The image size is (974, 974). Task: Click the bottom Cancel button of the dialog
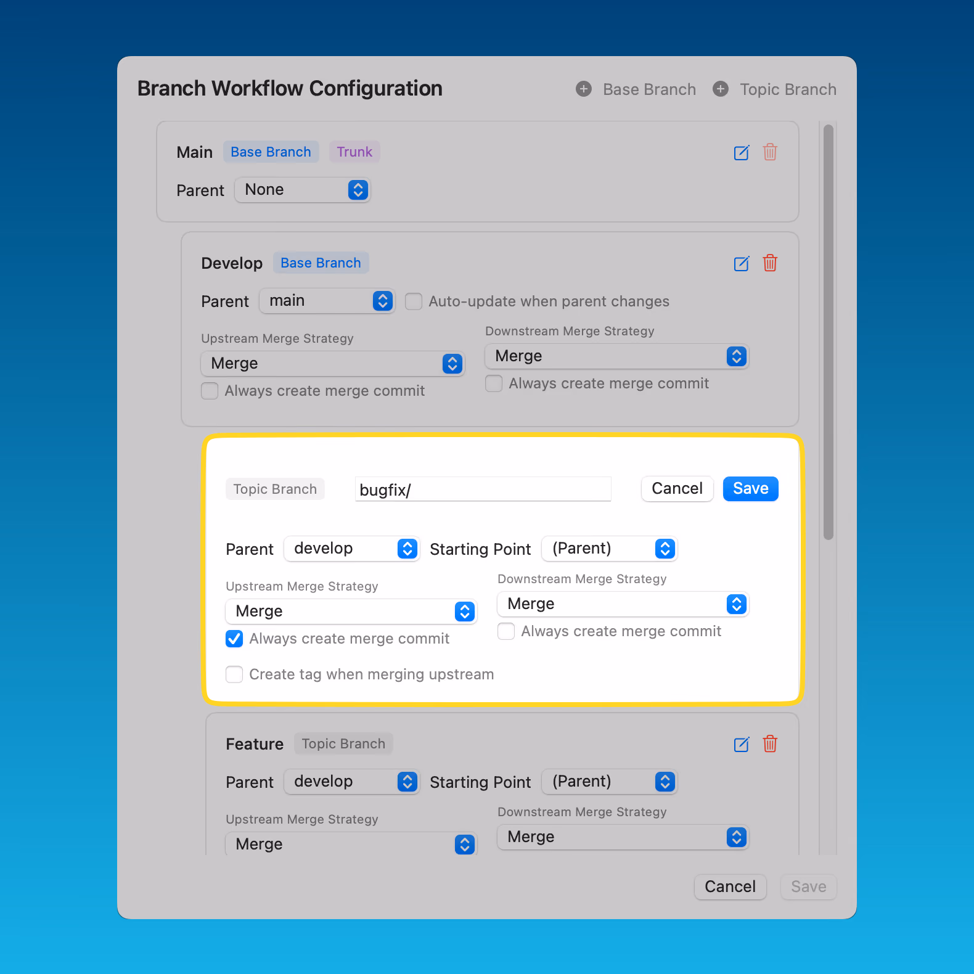(730, 887)
